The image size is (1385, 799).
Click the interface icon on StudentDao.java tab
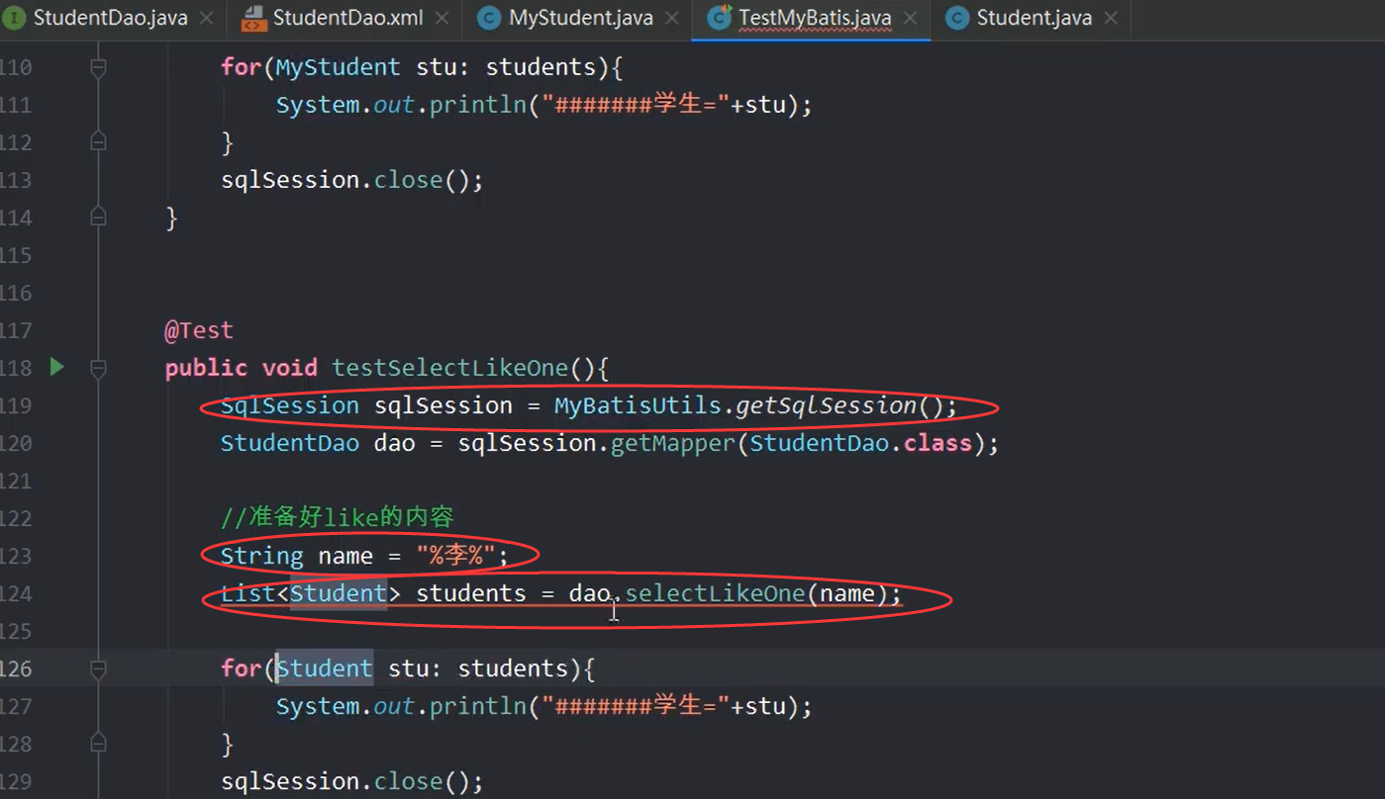(15, 17)
